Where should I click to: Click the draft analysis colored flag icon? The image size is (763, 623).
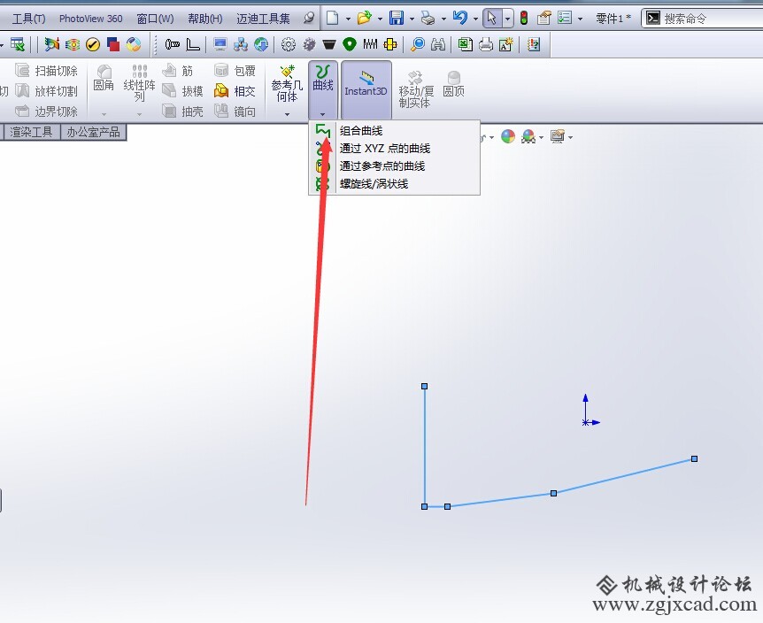click(51, 45)
